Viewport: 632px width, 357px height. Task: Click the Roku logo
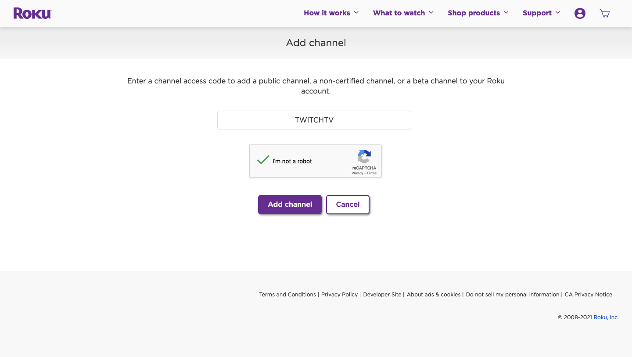(x=32, y=13)
